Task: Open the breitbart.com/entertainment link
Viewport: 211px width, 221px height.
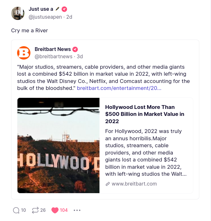Action: click(x=119, y=88)
